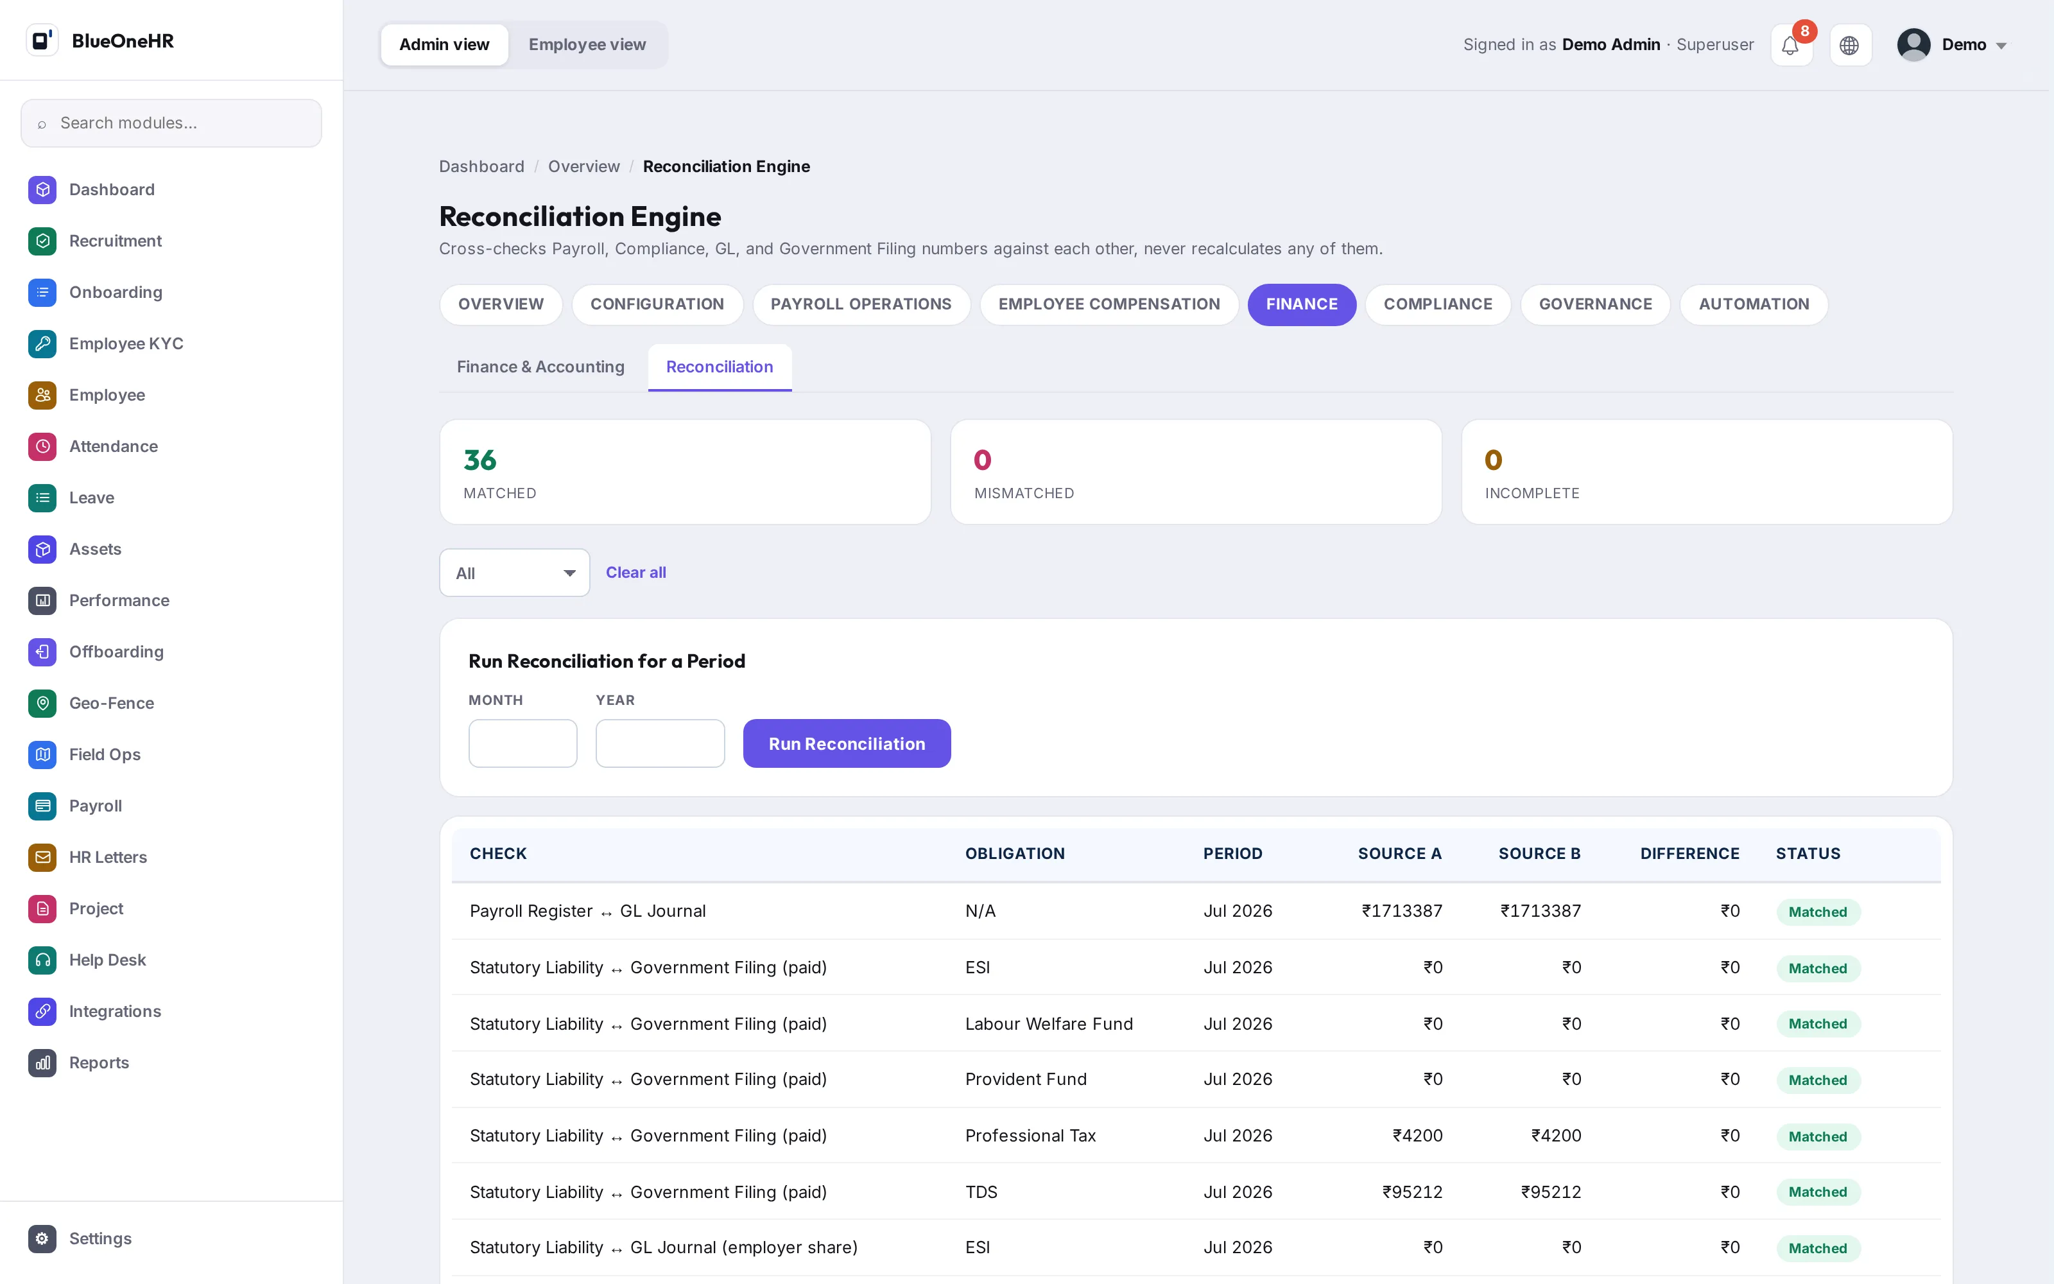Click the Payroll Register ↔ GL Journal row

click(x=1196, y=911)
